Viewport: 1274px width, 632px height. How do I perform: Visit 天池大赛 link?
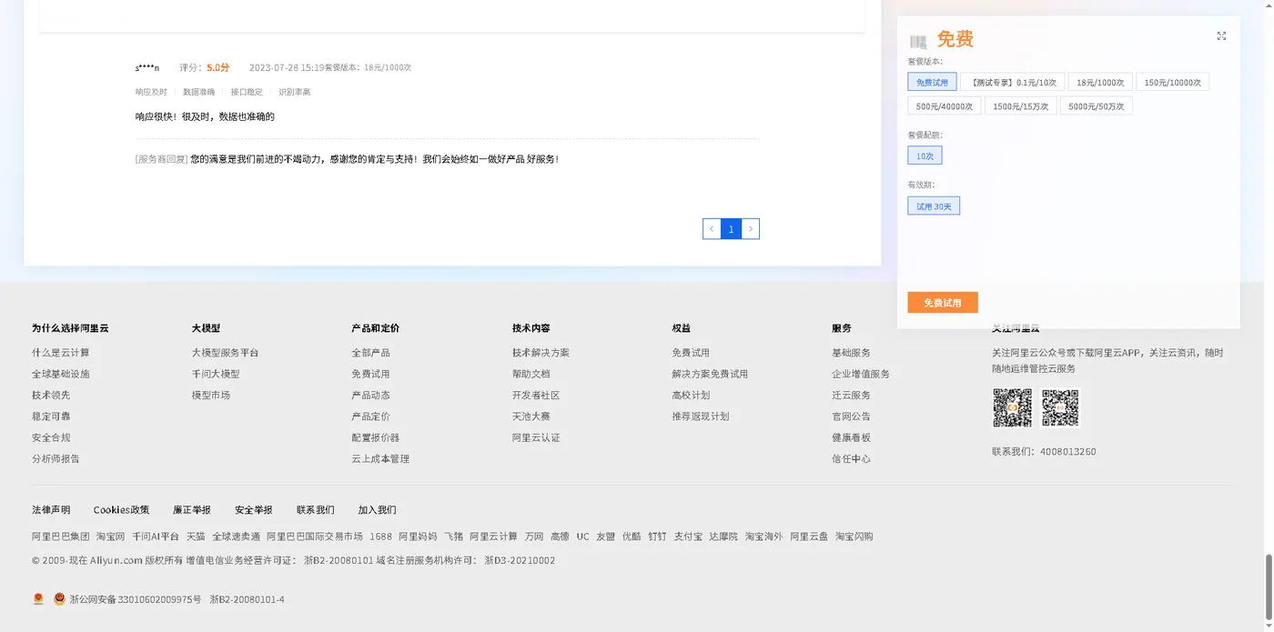[x=531, y=416]
